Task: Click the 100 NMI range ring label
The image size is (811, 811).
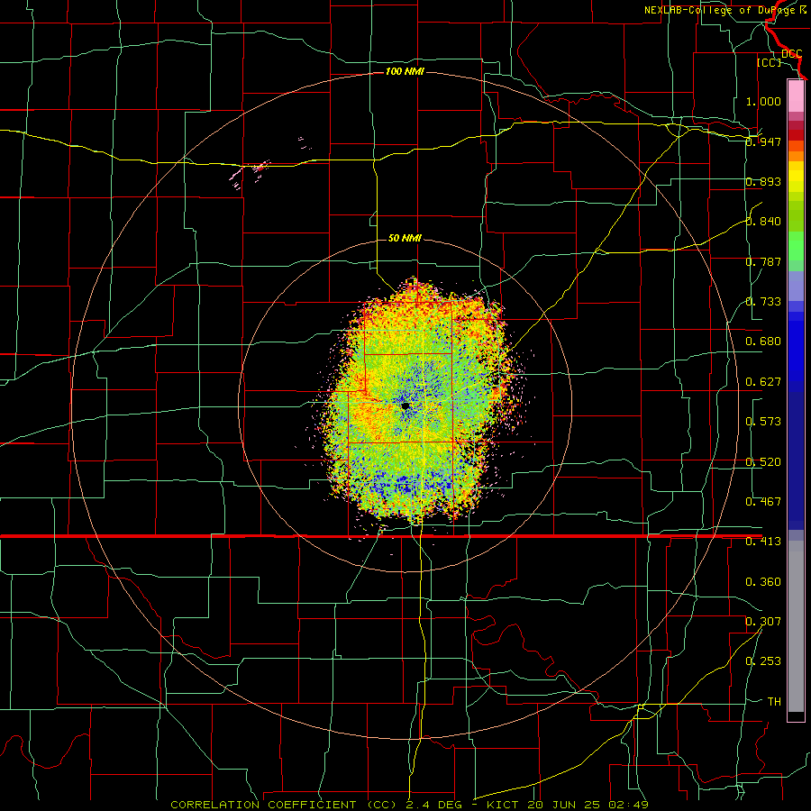Action: pyautogui.click(x=405, y=71)
